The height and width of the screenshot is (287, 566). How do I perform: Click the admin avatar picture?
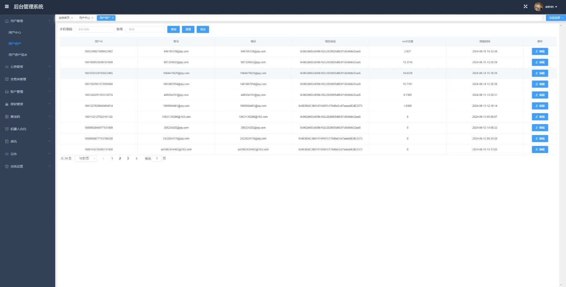coord(538,7)
